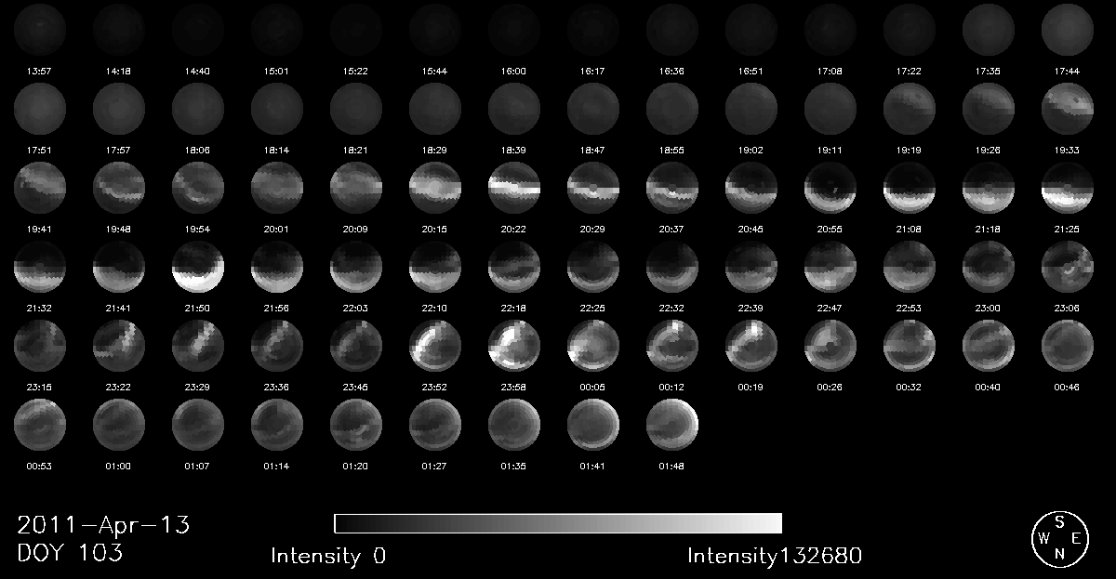
Task: Click the DOY 103 label
Action: click(70, 553)
